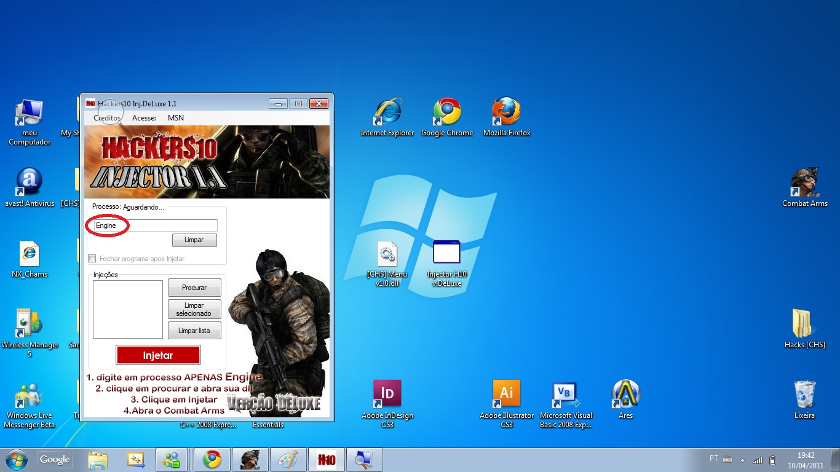Screen dimensions: 840x472
Task: Open Windows Live Messenger from the taskbar
Action: point(172,460)
